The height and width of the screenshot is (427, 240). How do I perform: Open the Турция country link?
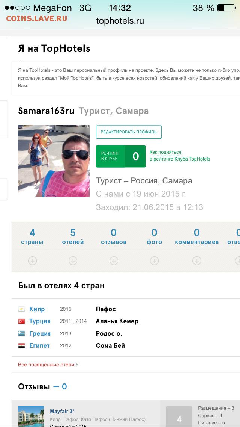[x=40, y=321]
